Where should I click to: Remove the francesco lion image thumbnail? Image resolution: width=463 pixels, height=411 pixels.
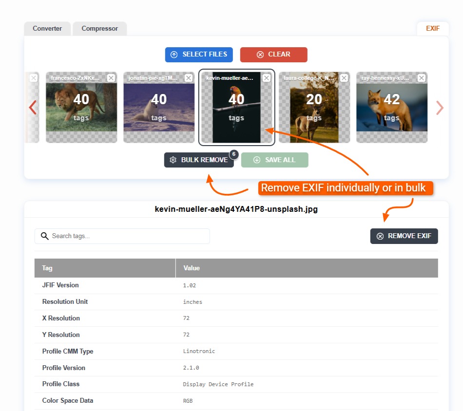(111, 78)
